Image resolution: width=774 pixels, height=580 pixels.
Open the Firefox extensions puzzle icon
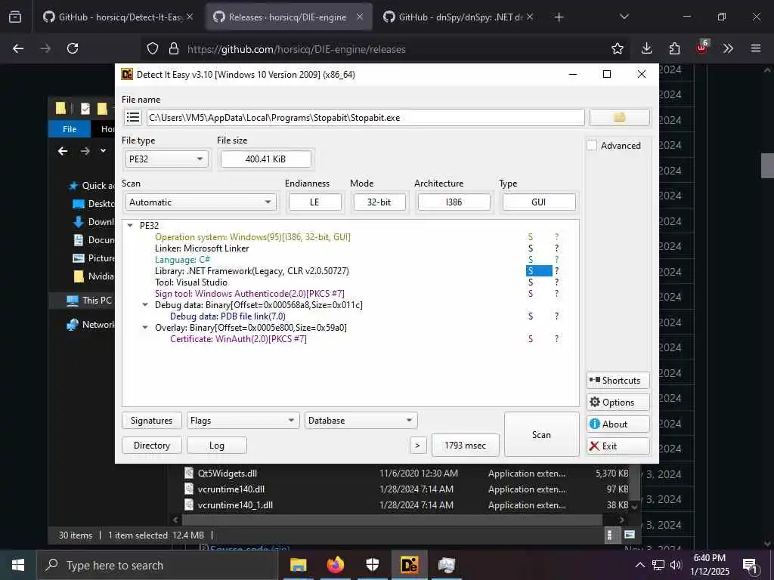click(x=674, y=48)
